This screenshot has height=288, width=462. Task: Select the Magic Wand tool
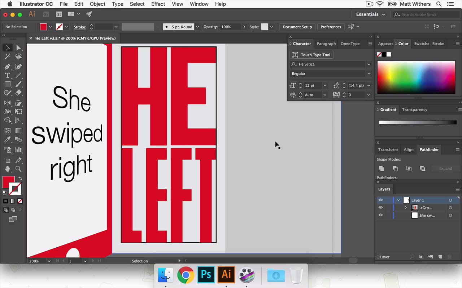[7, 57]
